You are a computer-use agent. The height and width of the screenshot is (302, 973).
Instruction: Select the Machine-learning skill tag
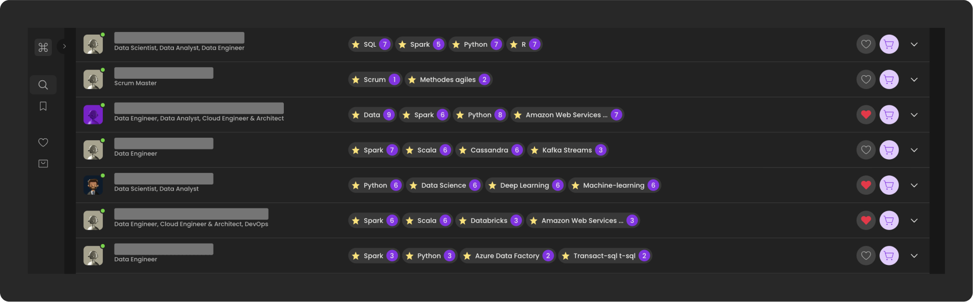pyautogui.click(x=614, y=186)
